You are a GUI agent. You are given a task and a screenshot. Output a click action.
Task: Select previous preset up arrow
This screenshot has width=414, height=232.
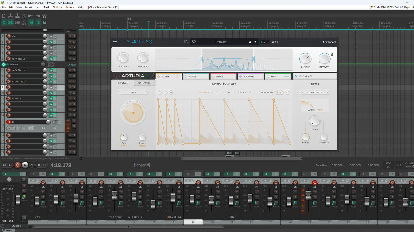tap(250, 42)
